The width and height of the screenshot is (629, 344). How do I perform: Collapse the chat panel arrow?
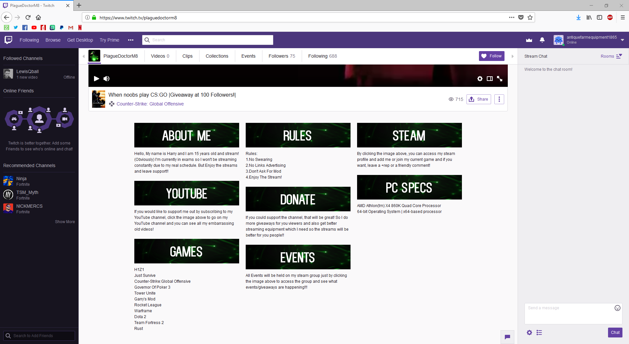point(513,56)
